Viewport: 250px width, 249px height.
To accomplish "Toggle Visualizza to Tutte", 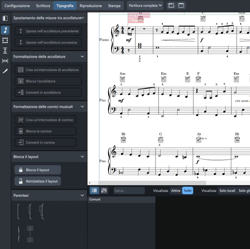I will coord(187,191).
